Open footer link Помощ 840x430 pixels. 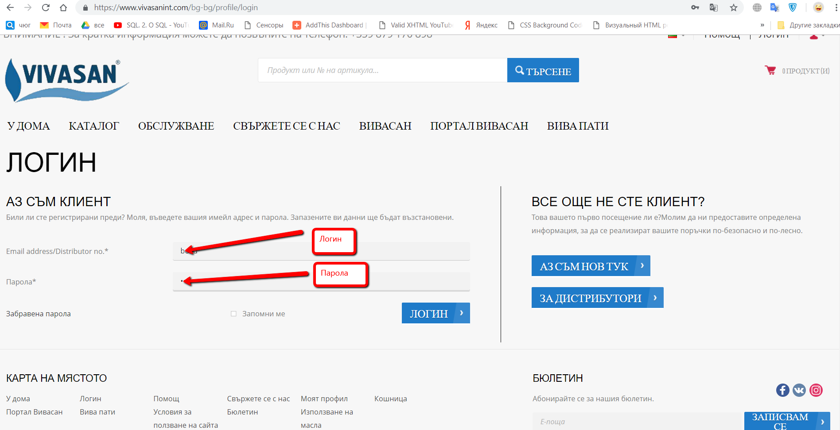pyautogui.click(x=166, y=399)
